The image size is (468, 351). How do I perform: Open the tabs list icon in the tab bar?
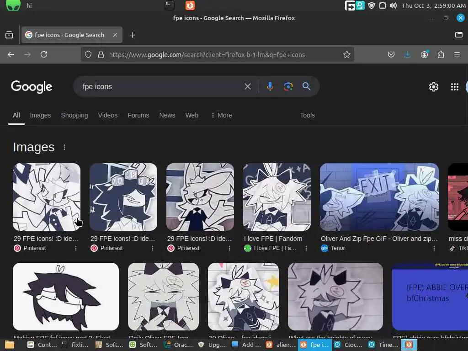(x=459, y=35)
